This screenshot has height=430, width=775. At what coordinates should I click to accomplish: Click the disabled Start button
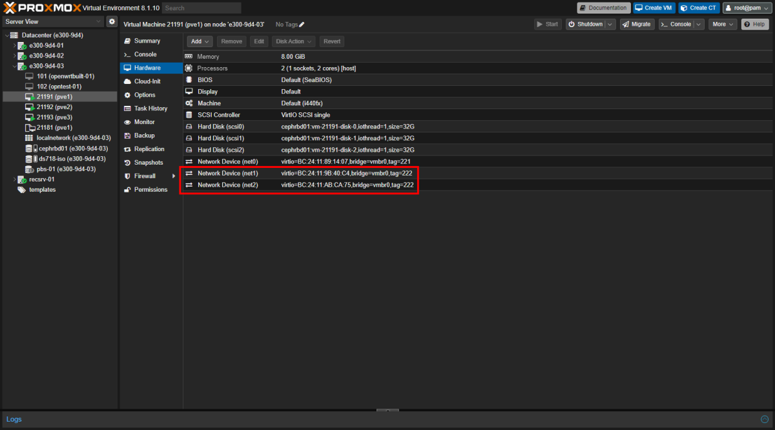pos(548,24)
